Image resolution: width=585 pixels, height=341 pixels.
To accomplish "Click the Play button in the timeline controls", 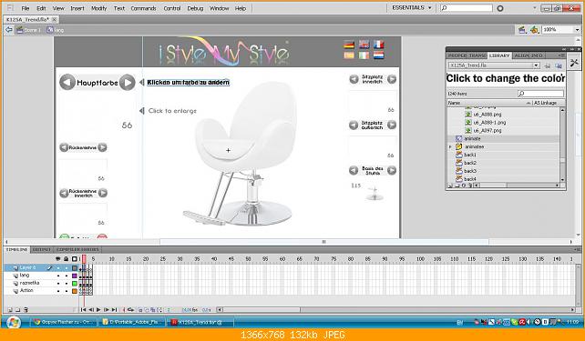I will [98, 309].
